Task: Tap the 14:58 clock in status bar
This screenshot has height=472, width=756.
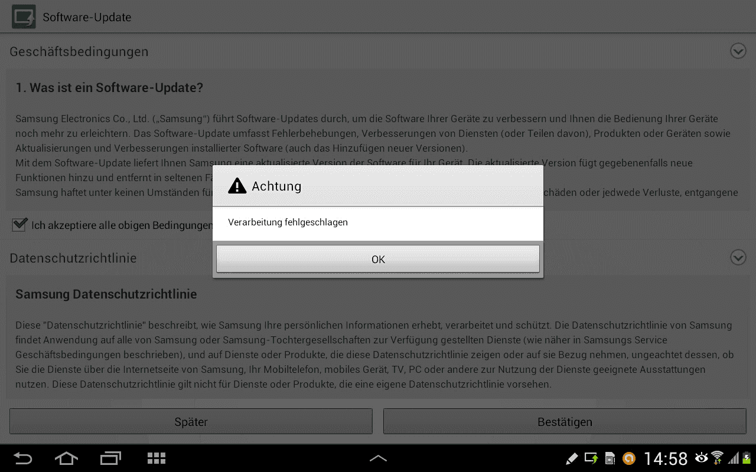Action: (666, 458)
